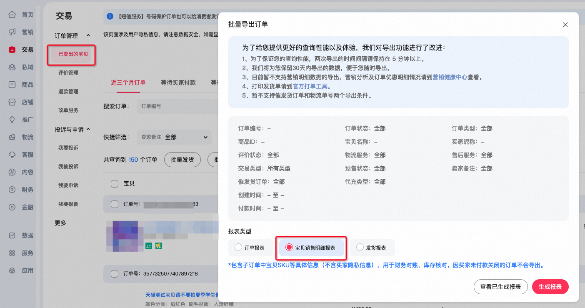585x308 pixels.
Task: Open 改单服务 menu item
Action: [x=68, y=110]
